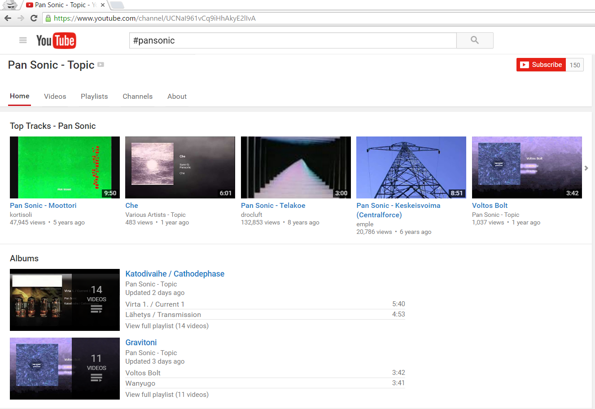Go to the About tab

177,97
